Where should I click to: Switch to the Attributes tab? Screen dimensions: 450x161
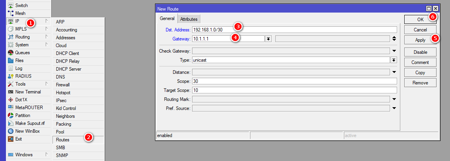(x=189, y=19)
